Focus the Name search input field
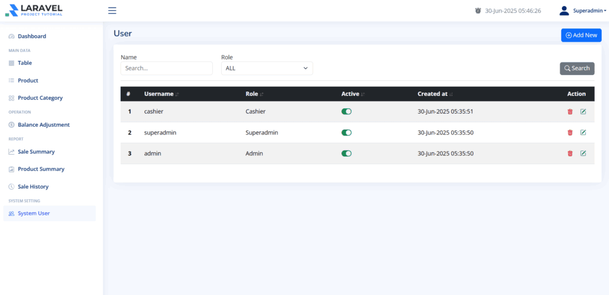This screenshot has height=295, width=609. click(166, 68)
